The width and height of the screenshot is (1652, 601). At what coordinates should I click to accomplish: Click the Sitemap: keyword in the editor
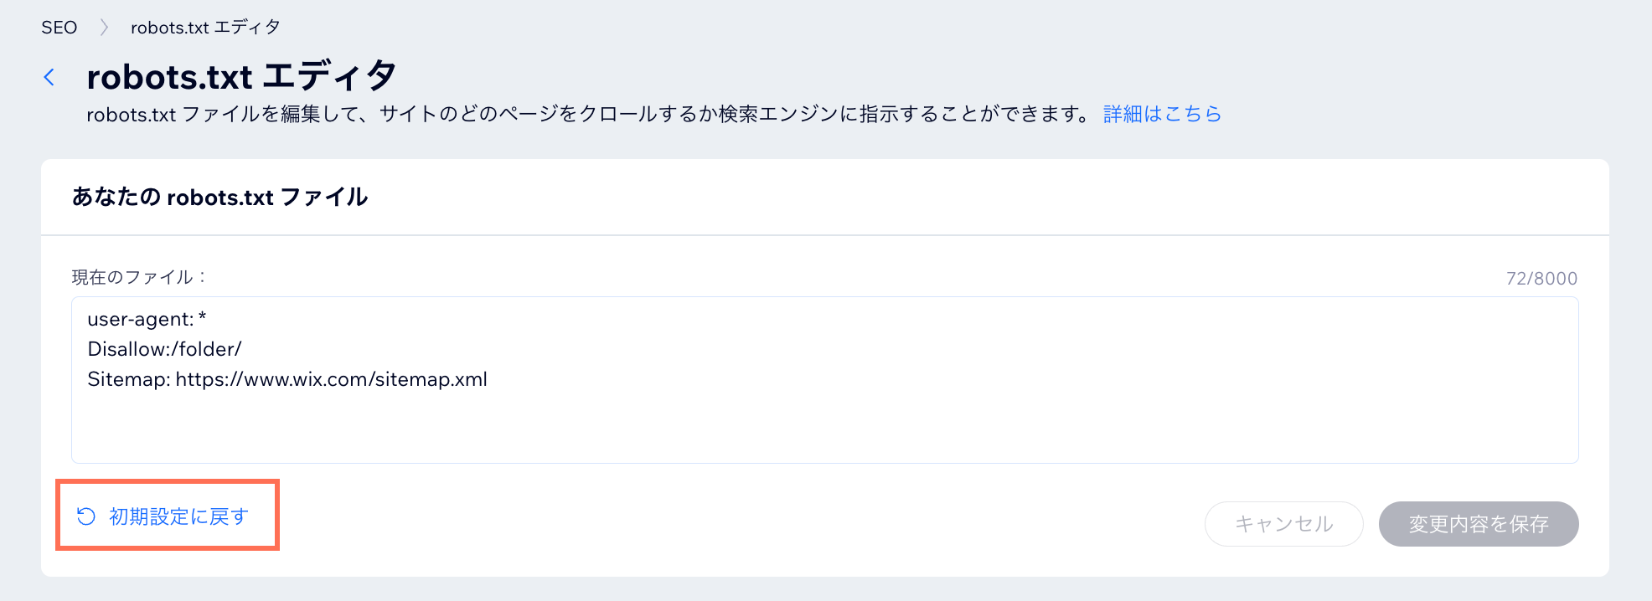click(128, 379)
